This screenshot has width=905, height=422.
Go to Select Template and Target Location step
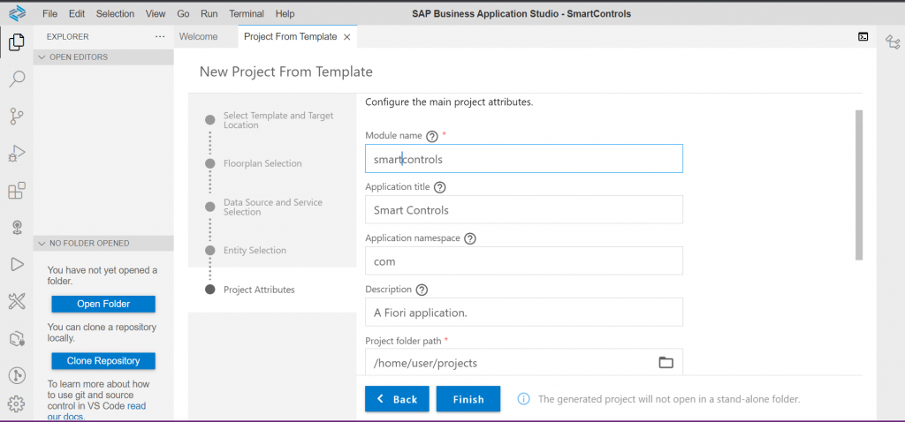pos(278,120)
